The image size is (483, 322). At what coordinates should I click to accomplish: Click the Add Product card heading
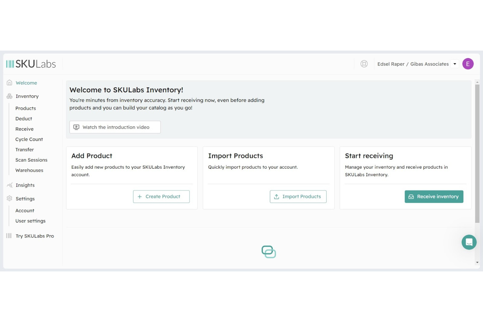92,156
